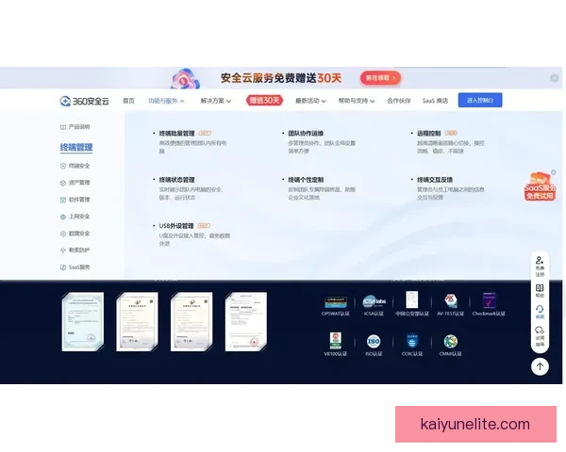
Task: Expand the 解决方案 dropdown
Action: tap(216, 101)
